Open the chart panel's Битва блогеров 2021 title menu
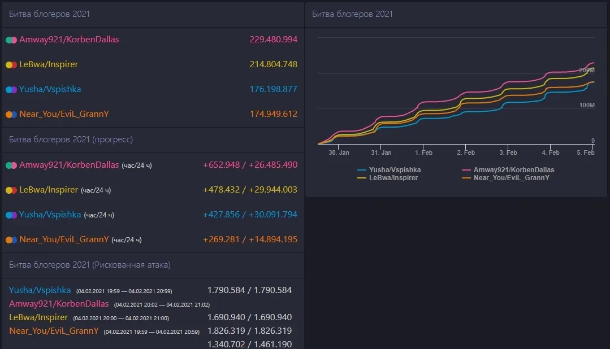The height and width of the screenshot is (349, 610). point(352,14)
